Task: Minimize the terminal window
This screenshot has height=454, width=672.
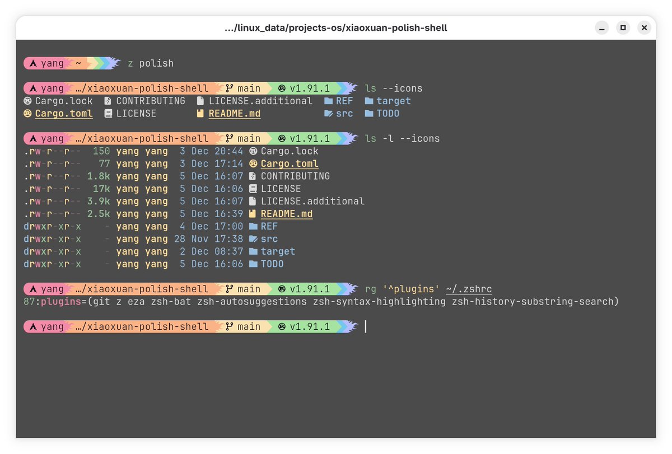Action: click(x=601, y=27)
